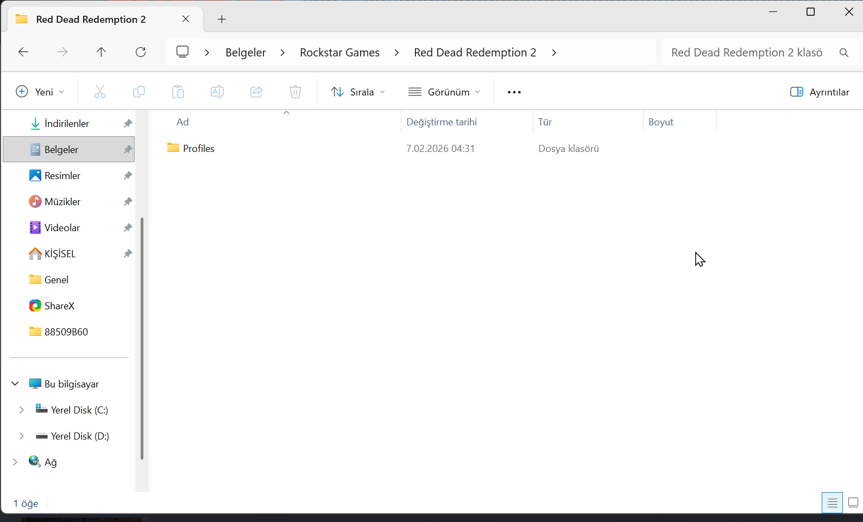The width and height of the screenshot is (863, 522).
Task: Expand Yerel Disk (D:) in tree
Action: click(x=21, y=436)
